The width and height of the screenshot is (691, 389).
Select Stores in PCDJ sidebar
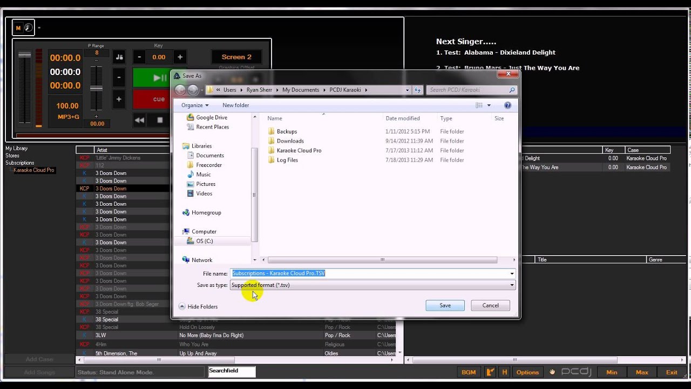click(12, 156)
